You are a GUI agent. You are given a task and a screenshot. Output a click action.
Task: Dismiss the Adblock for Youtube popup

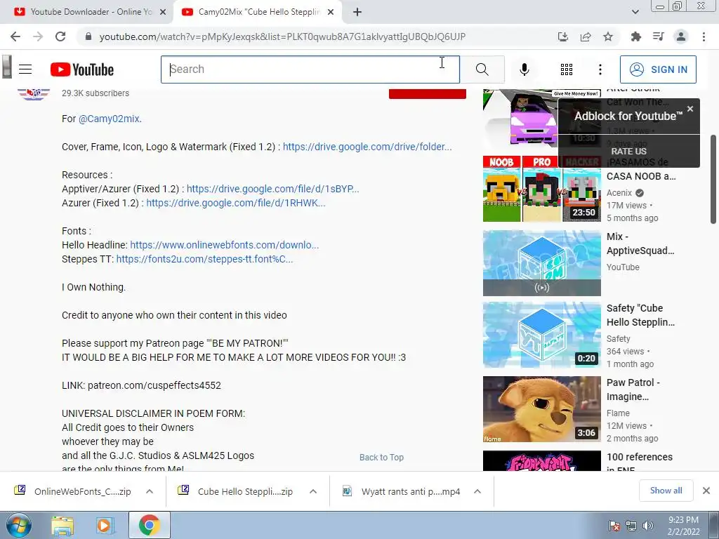(x=690, y=109)
